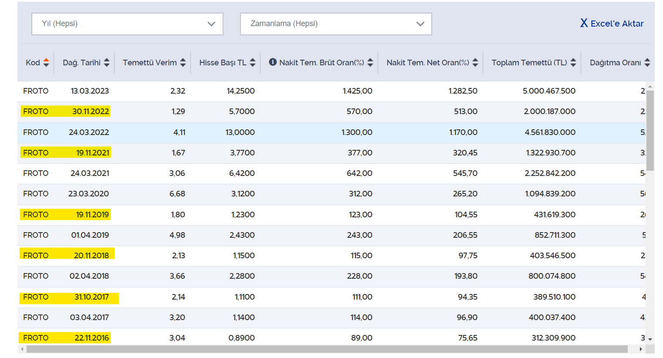Viewport: 663px width, 358px height.
Task: Click the Kod column header
Action: (x=33, y=62)
